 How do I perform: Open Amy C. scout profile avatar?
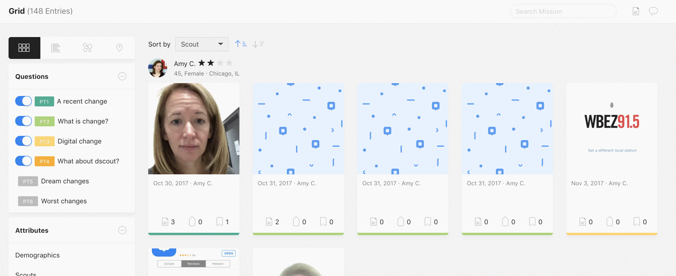tap(158, 68)
